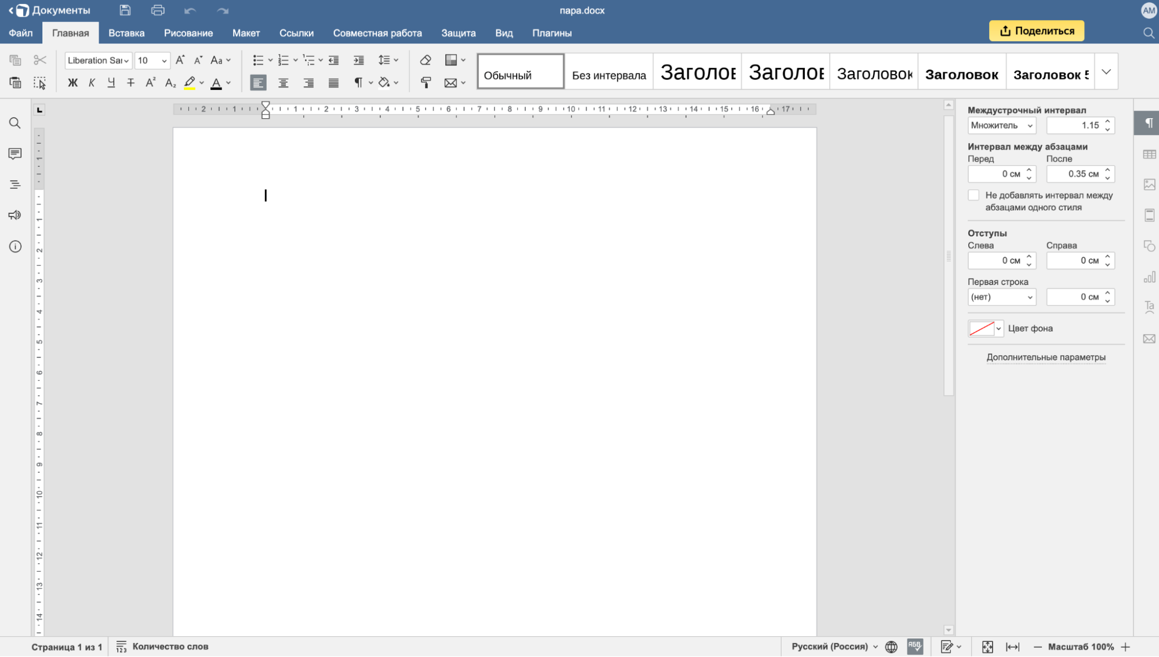The width and height of the screenshot is (1159, 657).
Task: Open the comments panel in left sidebar
Action: click(15, 154)
